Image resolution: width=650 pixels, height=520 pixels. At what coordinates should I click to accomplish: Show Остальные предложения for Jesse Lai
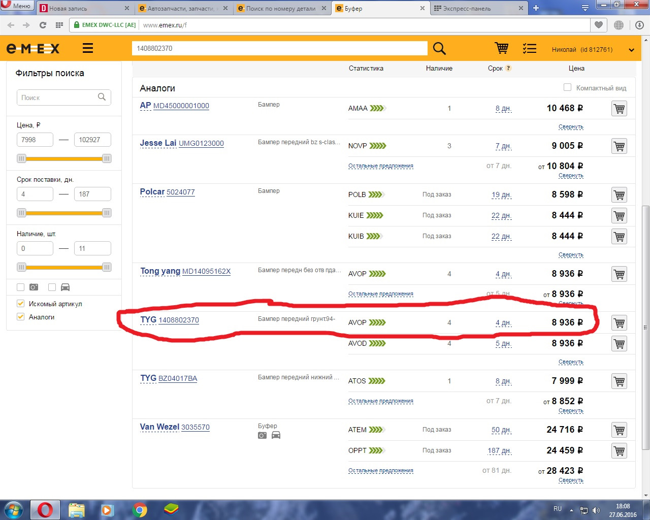click(381, 166)
